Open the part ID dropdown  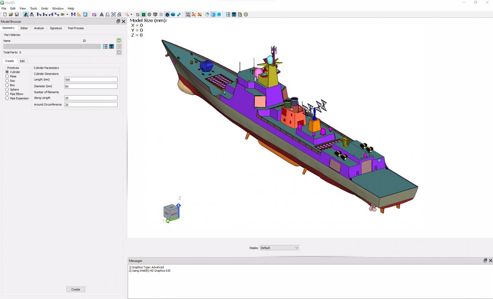(x=92, y=47)
